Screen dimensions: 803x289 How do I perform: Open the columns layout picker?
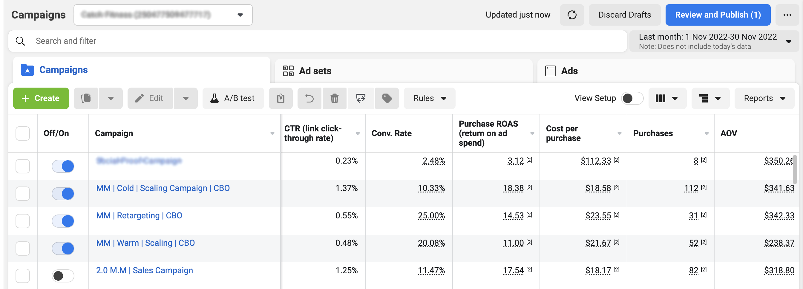667,98
